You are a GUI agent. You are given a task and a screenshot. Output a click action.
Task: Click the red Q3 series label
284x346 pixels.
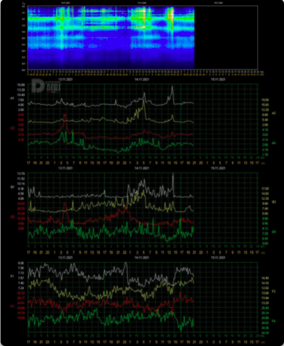13,217
